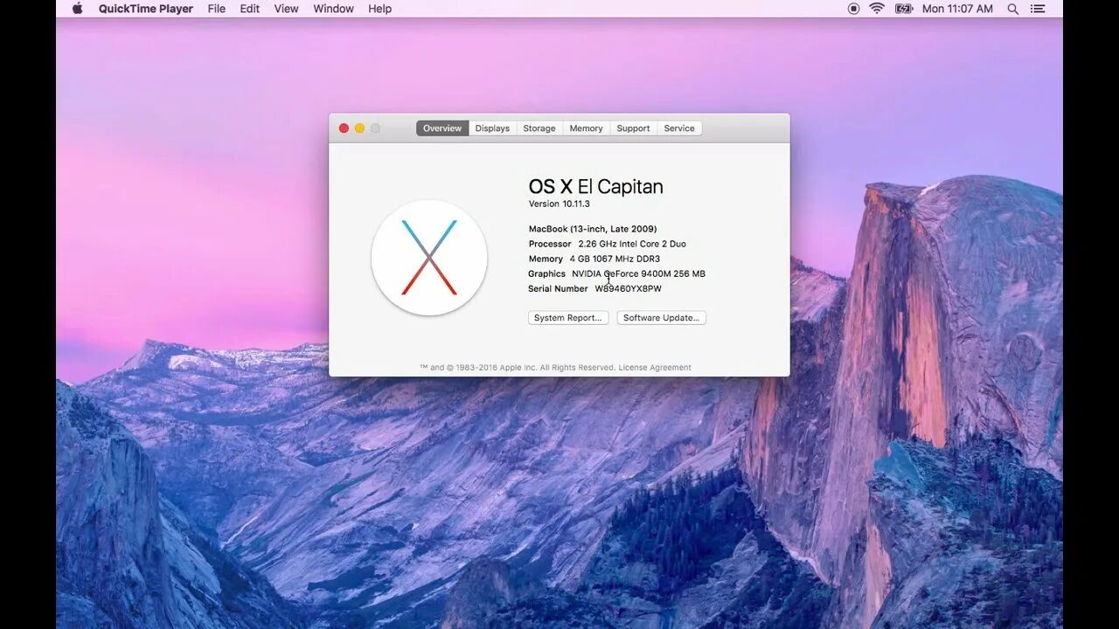Click the NVIDIA GeForce 9400M 256 MB value
This screenshot has height=629, width=1119.
pos(638,274)
